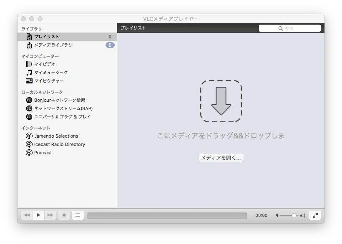
Task: Click the メディアを開く... button
Action: 221,158
